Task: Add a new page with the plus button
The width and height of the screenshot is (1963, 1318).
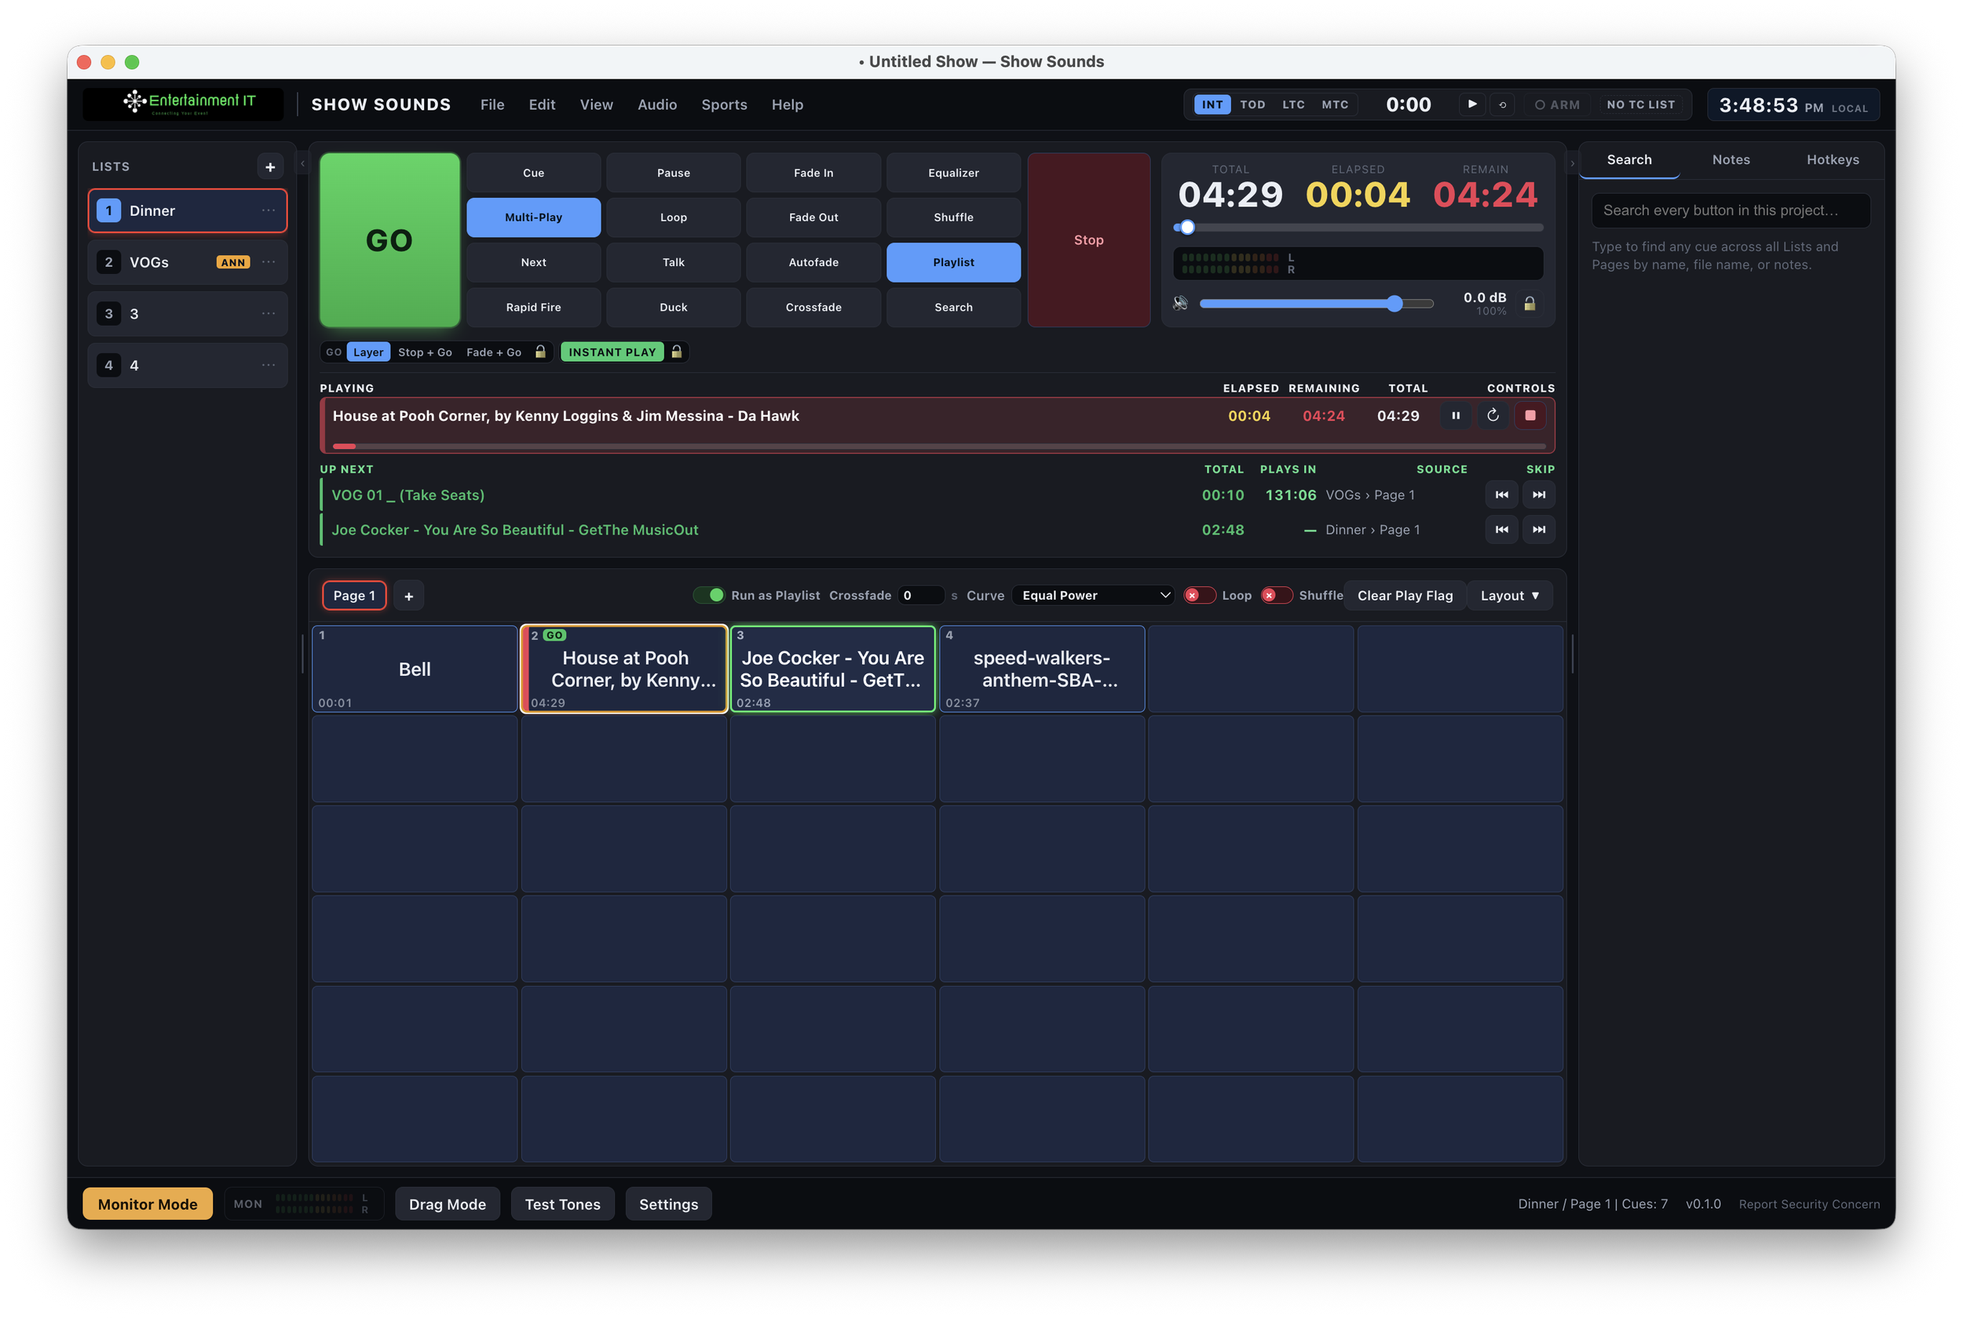Action: pos(408,596)
